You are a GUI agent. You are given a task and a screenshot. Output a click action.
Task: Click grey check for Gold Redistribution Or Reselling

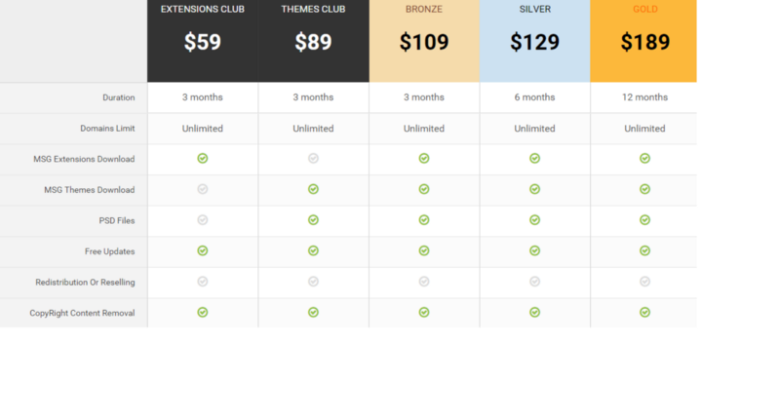[x=644, y=282]
